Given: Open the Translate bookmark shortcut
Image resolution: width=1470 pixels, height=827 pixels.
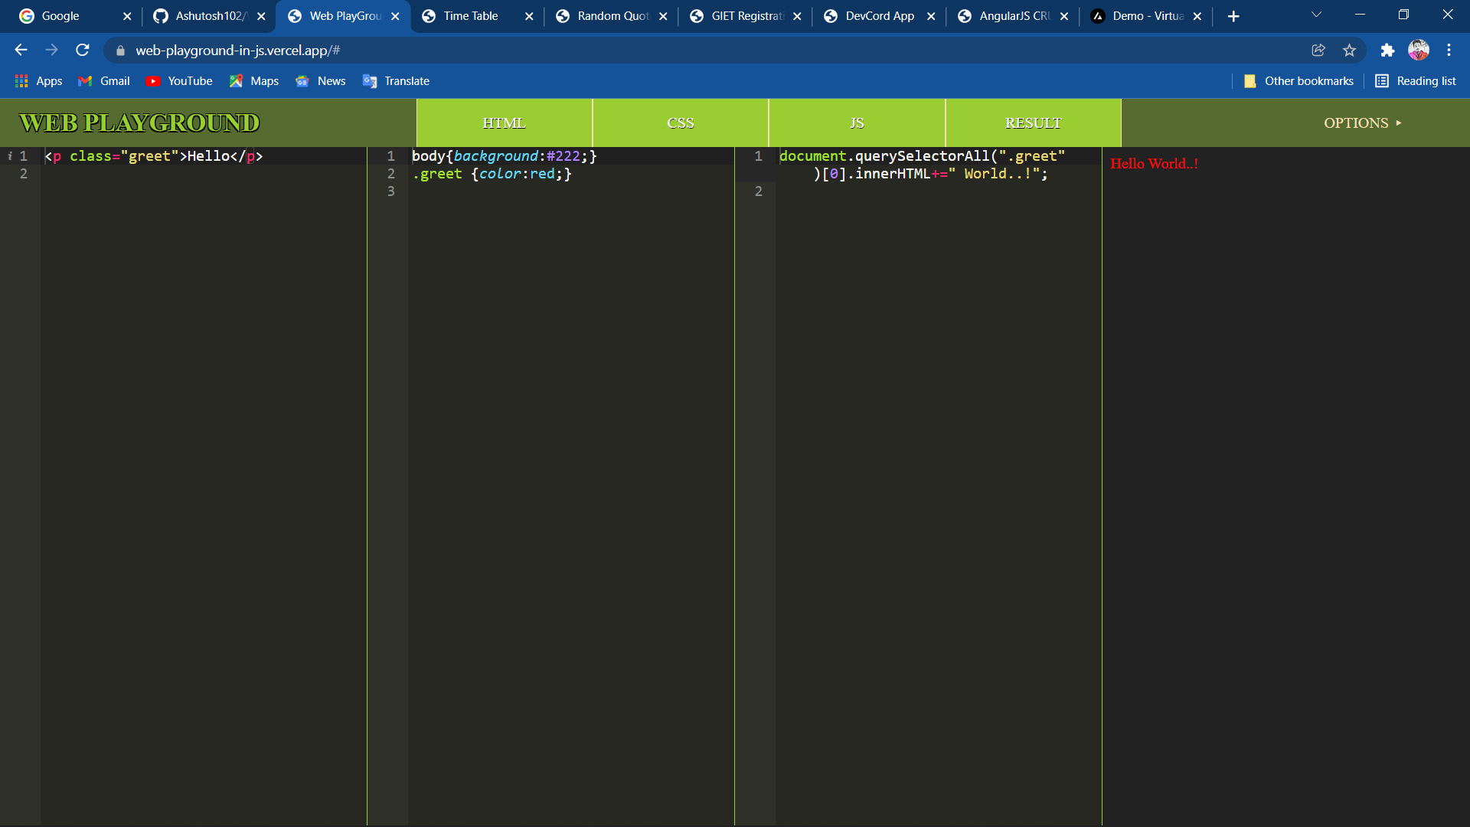Looking at the screenshot, I should click(396, 80).
